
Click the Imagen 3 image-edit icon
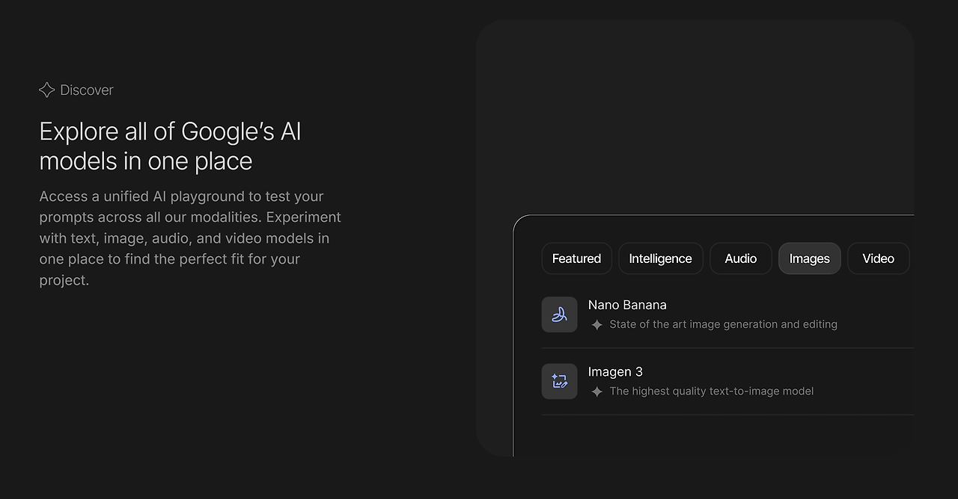coord(559,381)
